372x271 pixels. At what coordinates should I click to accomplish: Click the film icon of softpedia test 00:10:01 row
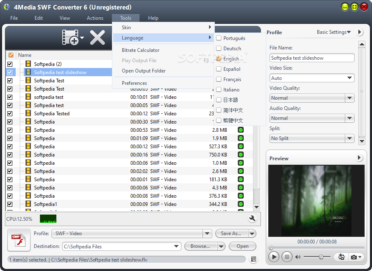coord(28,97)
